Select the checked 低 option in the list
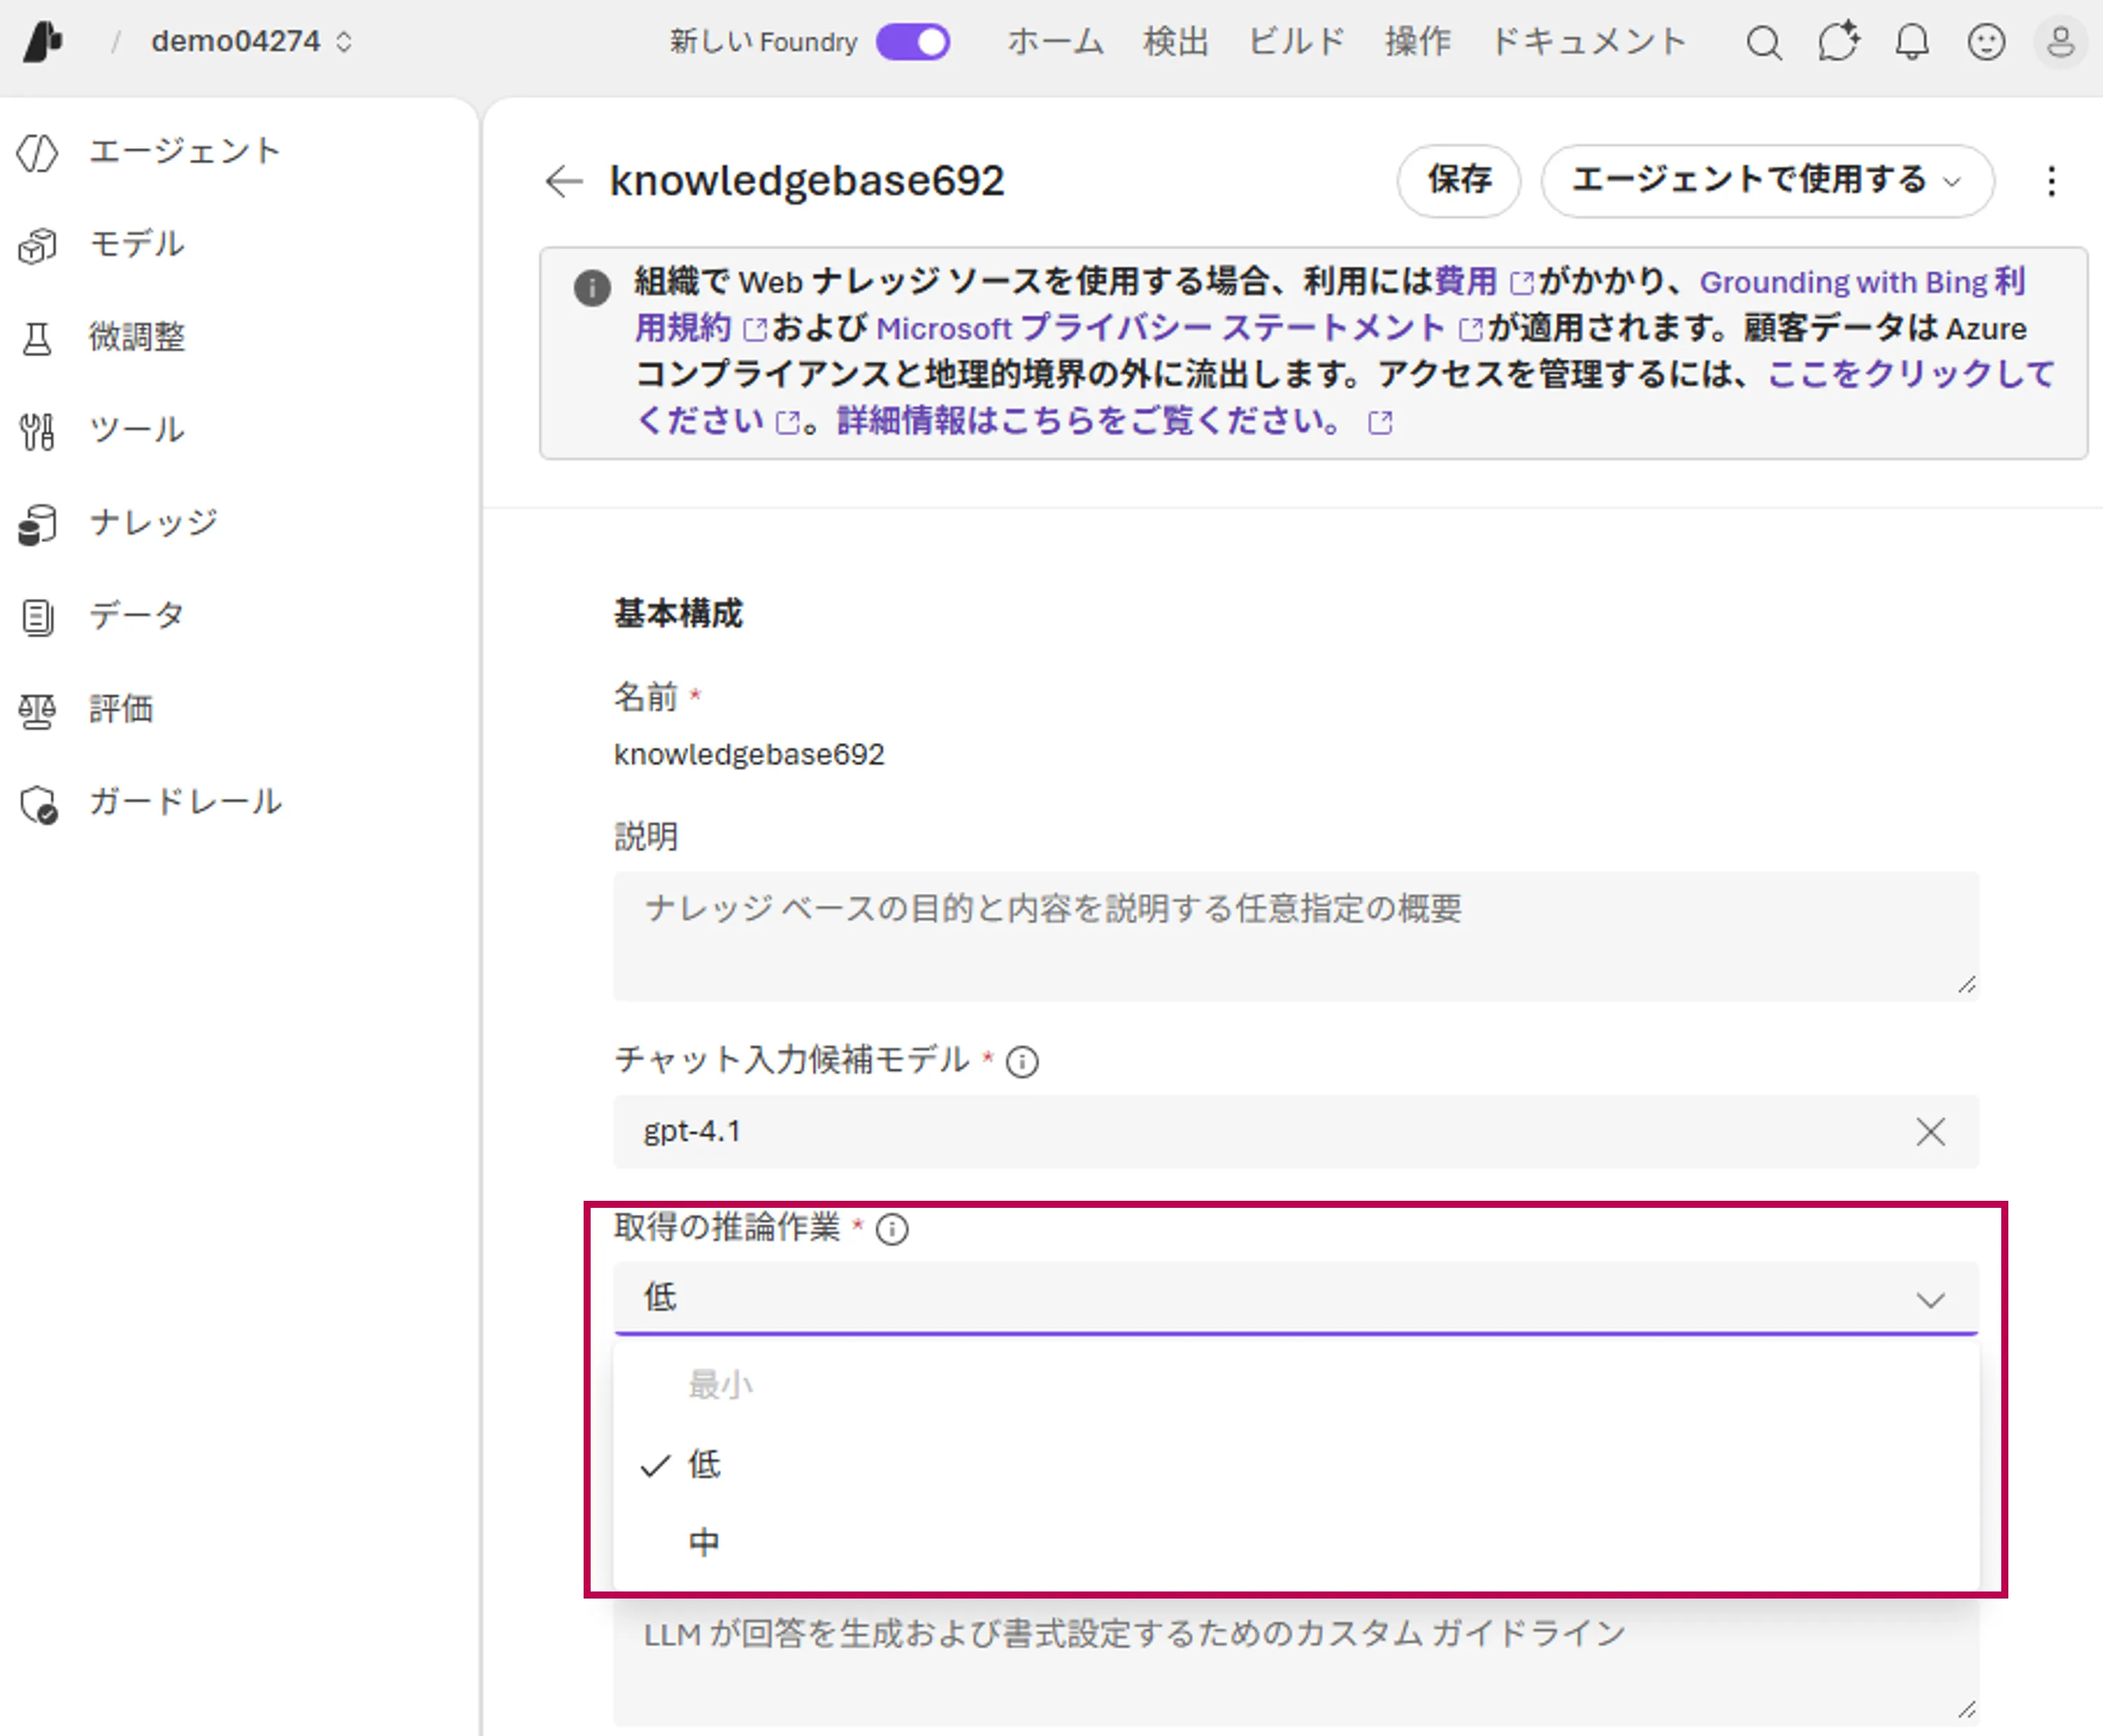This screenshot has height=1736, width=2103. [x=1296, y=1464]
